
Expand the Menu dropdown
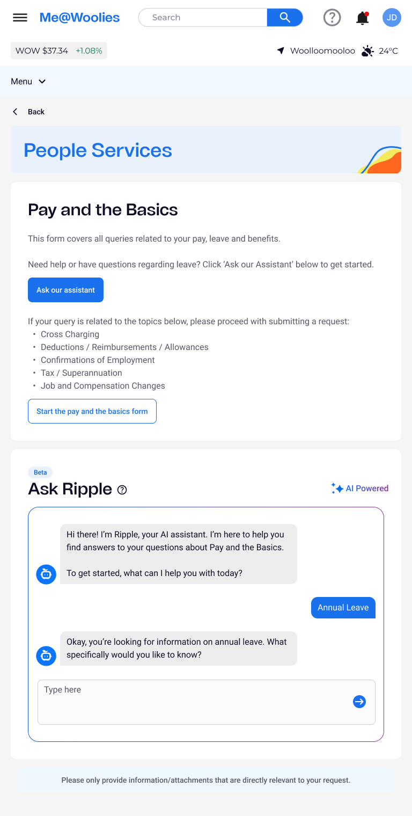point(28,82)
